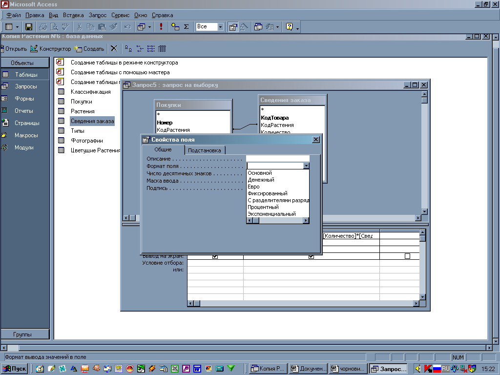Select 'Цветущие Растения' table

(x=95, y=150)
